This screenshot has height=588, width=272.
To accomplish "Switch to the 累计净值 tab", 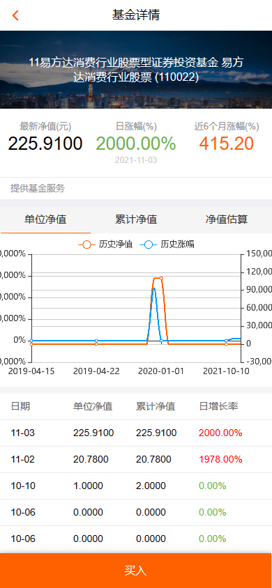I will (136, 219).
